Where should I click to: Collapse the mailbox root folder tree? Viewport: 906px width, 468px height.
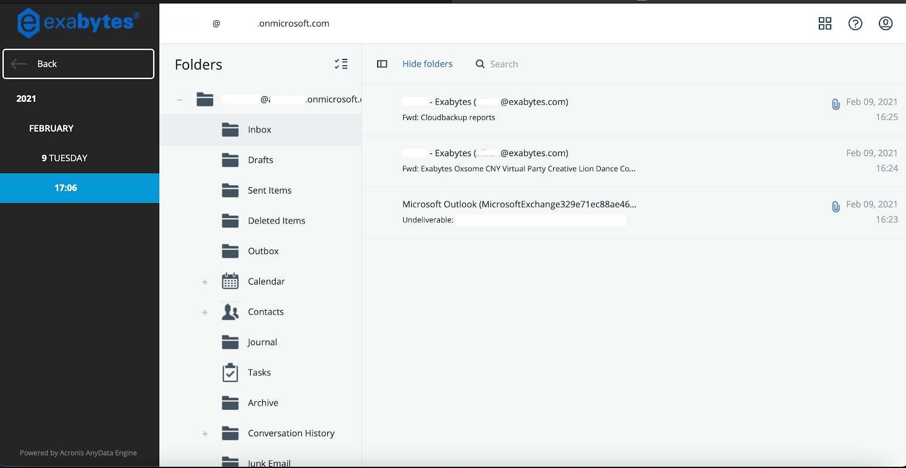pyautogui.click(x=180, y=100)
